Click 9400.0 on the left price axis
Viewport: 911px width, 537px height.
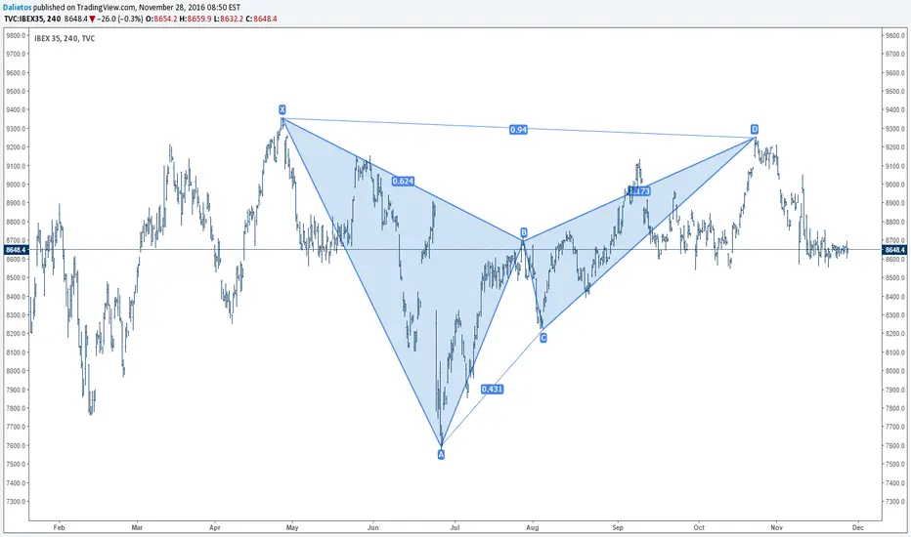tap(16, 109)
